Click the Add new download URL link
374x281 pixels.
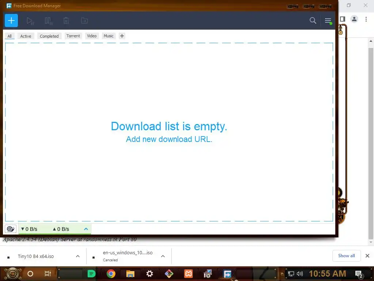click(x=169, y=139)
